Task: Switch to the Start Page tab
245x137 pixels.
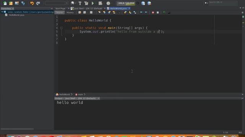Action: click(x=60, y=8)
